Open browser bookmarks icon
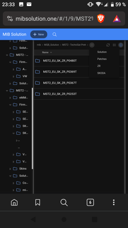 click(38, 202)
